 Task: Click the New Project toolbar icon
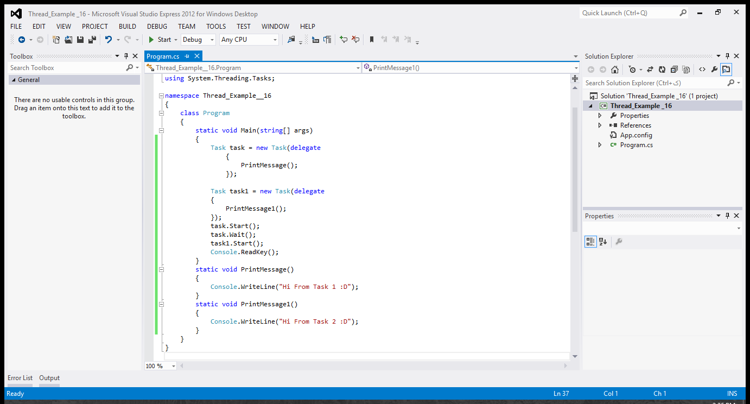coord(56,40)
